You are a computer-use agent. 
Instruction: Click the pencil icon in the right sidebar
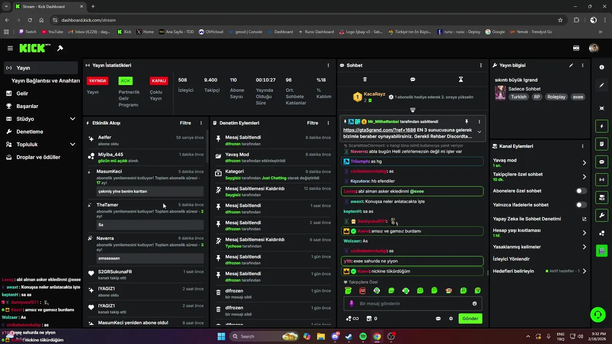[x=602, y=85]
